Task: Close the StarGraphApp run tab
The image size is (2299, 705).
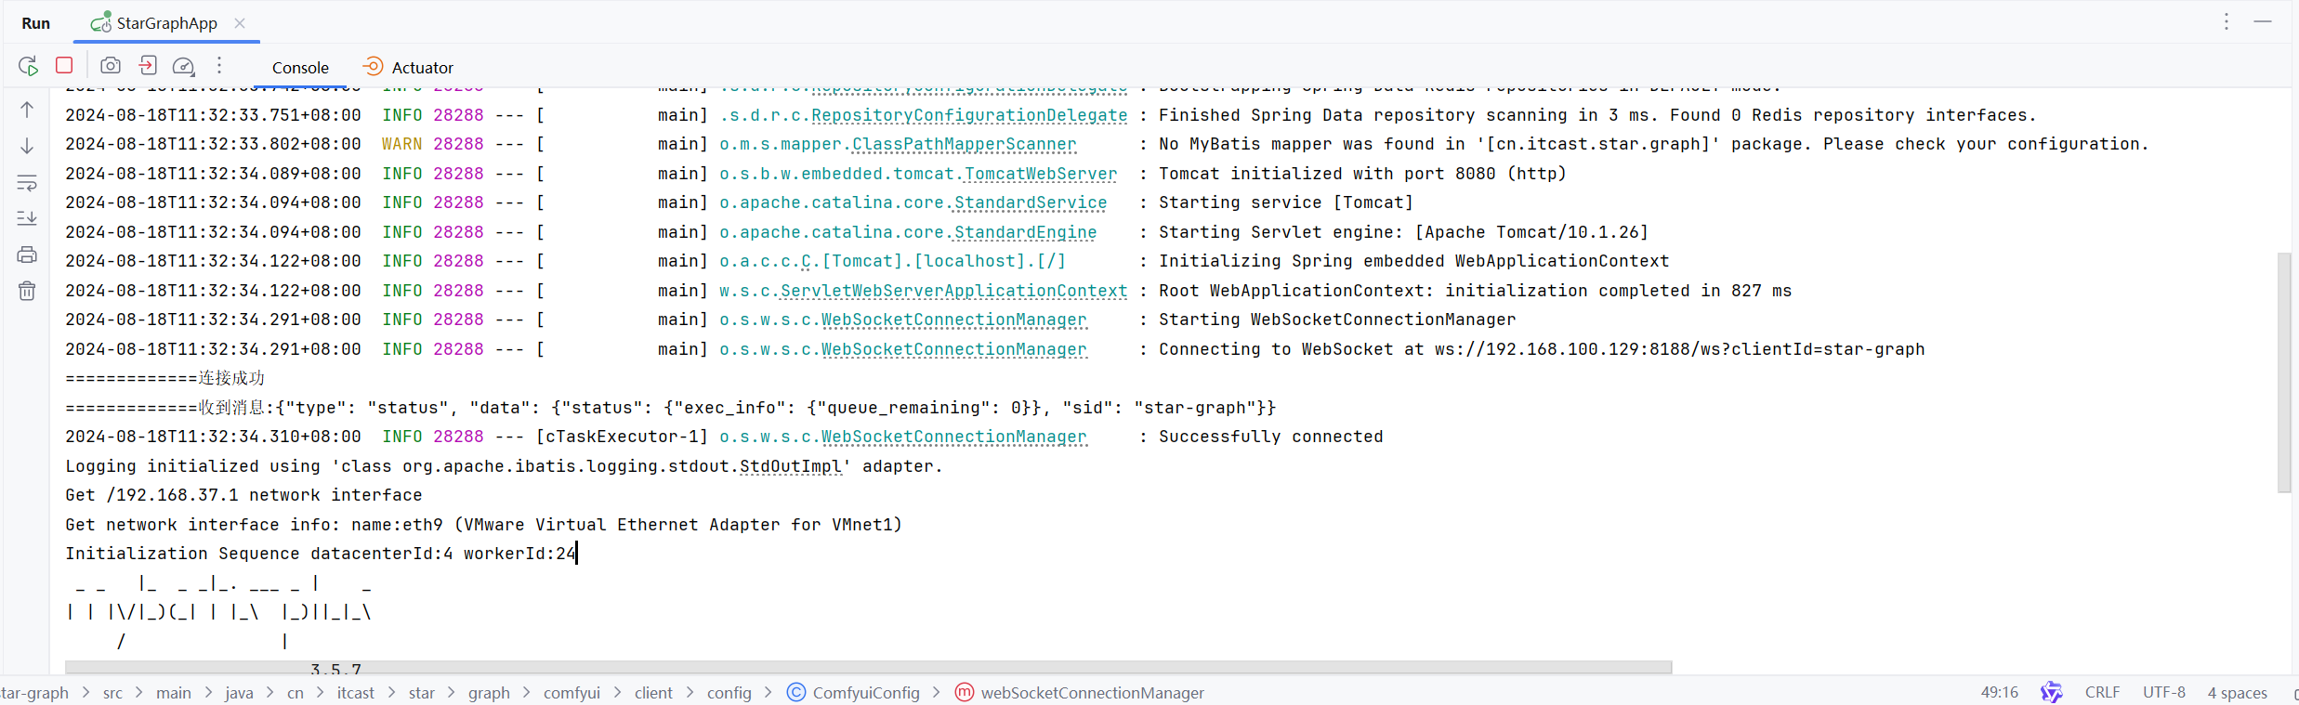Action: click(x=240, y=23)
